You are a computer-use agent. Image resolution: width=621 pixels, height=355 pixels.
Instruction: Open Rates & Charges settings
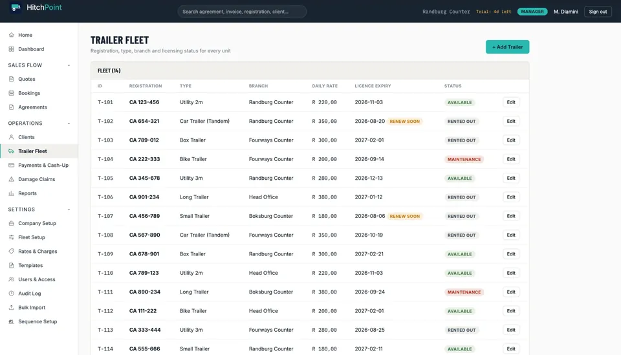click(x=39, y=252)
